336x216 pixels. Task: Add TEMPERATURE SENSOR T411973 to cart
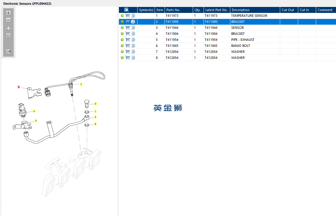(128, 16)
